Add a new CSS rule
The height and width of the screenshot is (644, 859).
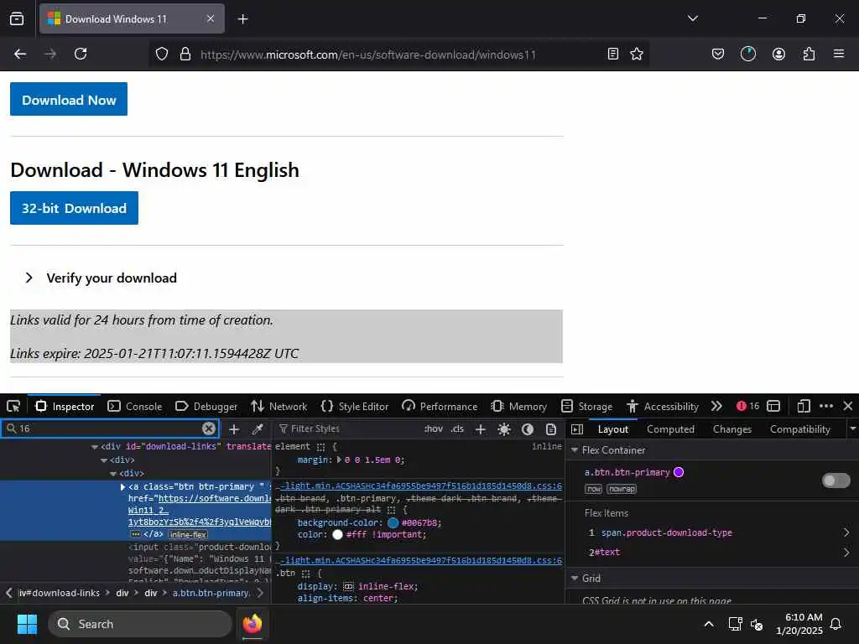click(x=481, y=429)
